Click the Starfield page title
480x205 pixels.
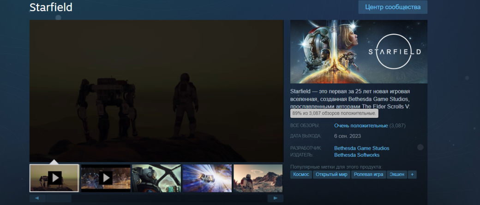[x=51, y=7]
